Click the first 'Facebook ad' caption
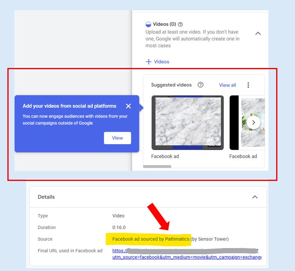Viewport: 295px width, 271px height. point(165,156)
